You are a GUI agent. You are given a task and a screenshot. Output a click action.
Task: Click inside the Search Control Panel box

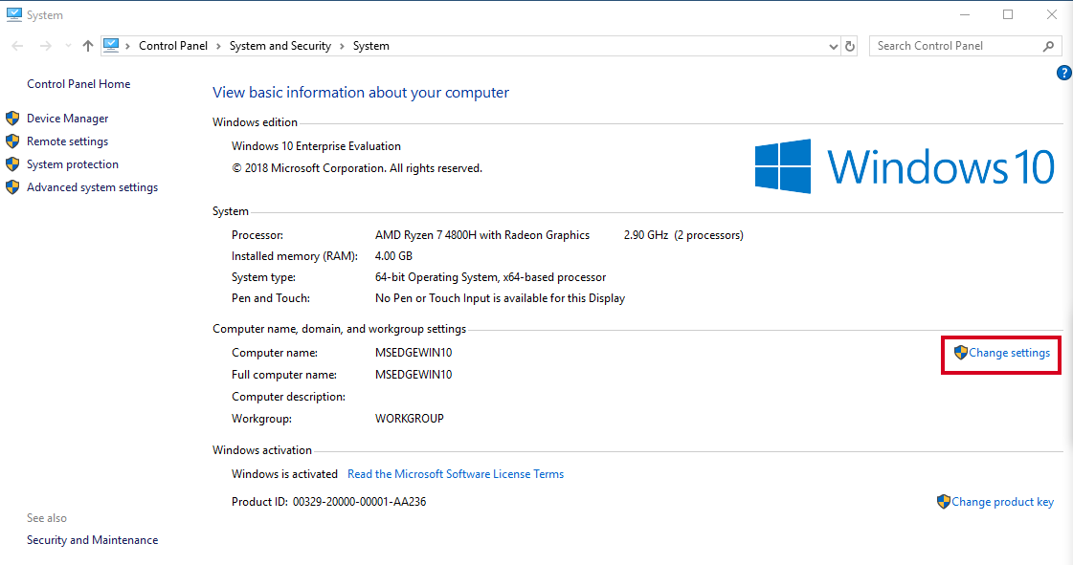[x=957, y=45]
